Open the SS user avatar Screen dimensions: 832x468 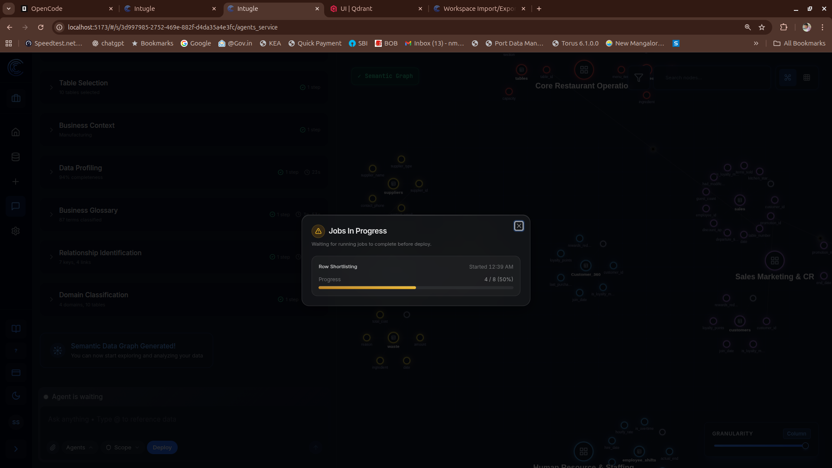point(16,422)
